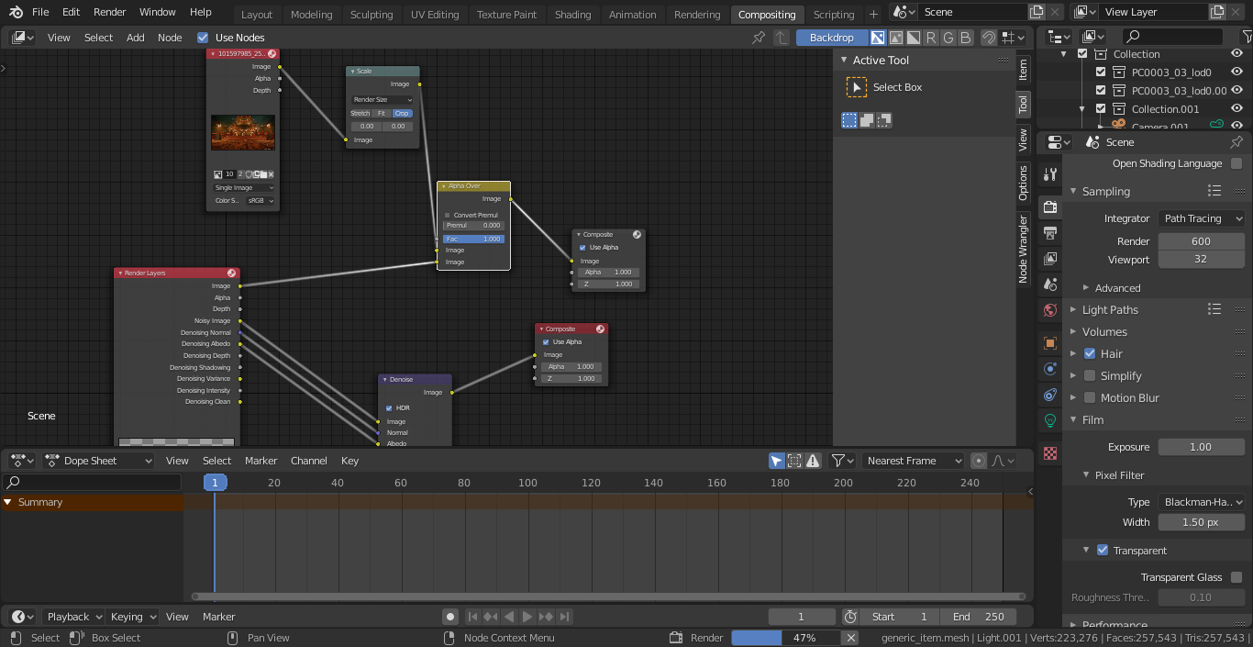
Task: Open node editor Add menu
Action: click(x=135, y=38)
